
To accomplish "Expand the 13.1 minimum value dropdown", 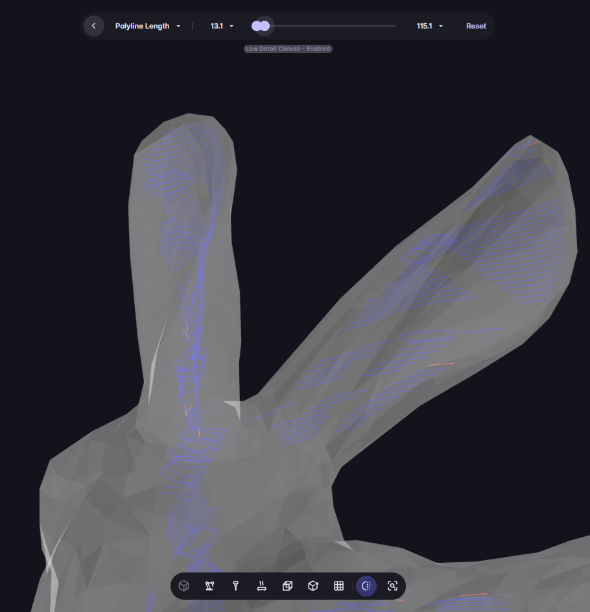I will coord(222,26).
